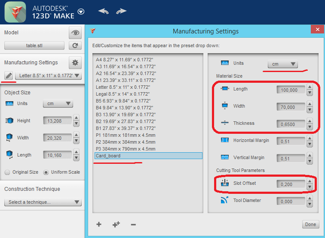Screen dimensions: 325x238
Task: Select Uniform Scale radio button
Action: 46,172
